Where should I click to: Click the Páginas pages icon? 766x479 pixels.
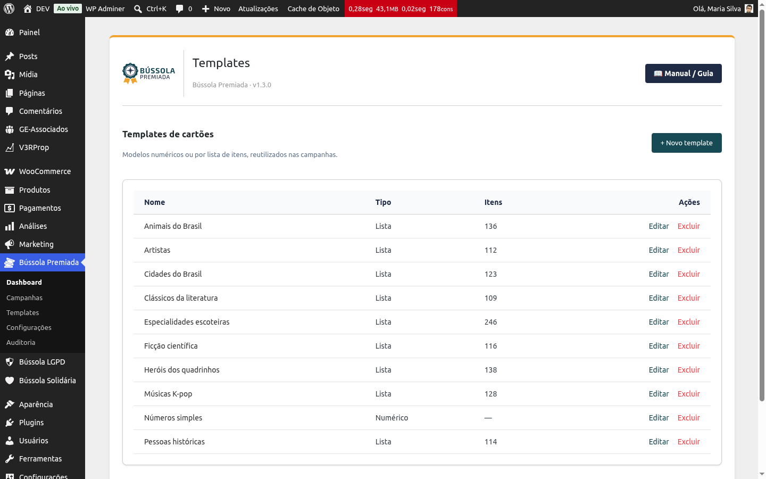click(x=10, y=93)
